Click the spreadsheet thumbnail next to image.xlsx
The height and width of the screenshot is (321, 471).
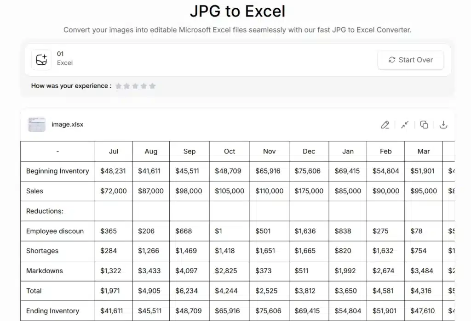tap(37, 124)
